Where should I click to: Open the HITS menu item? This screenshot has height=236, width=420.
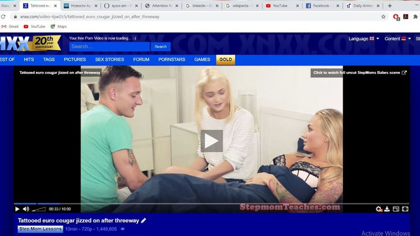tap(29, 59)
